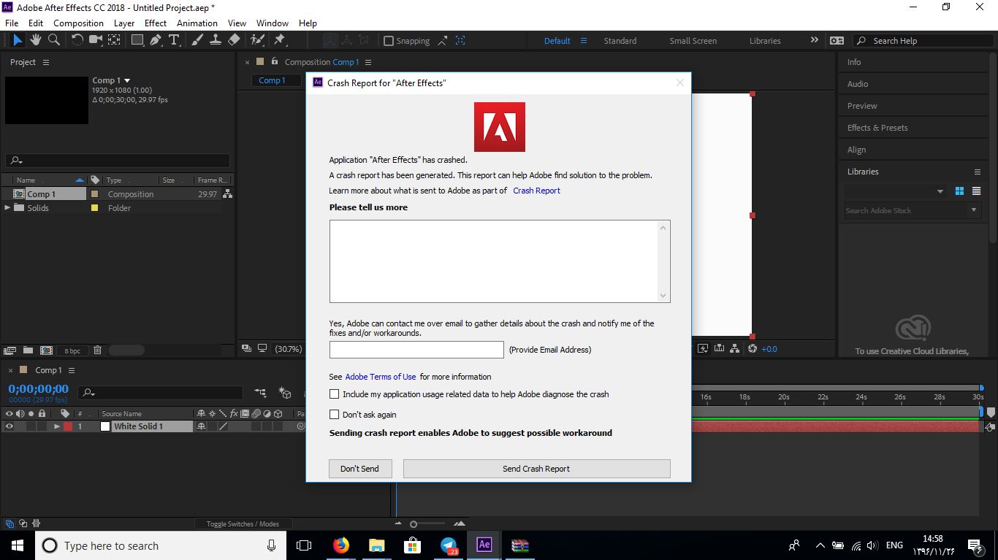Open the Composition panel menu
The image size is (998, 560).
pos(368,62)
